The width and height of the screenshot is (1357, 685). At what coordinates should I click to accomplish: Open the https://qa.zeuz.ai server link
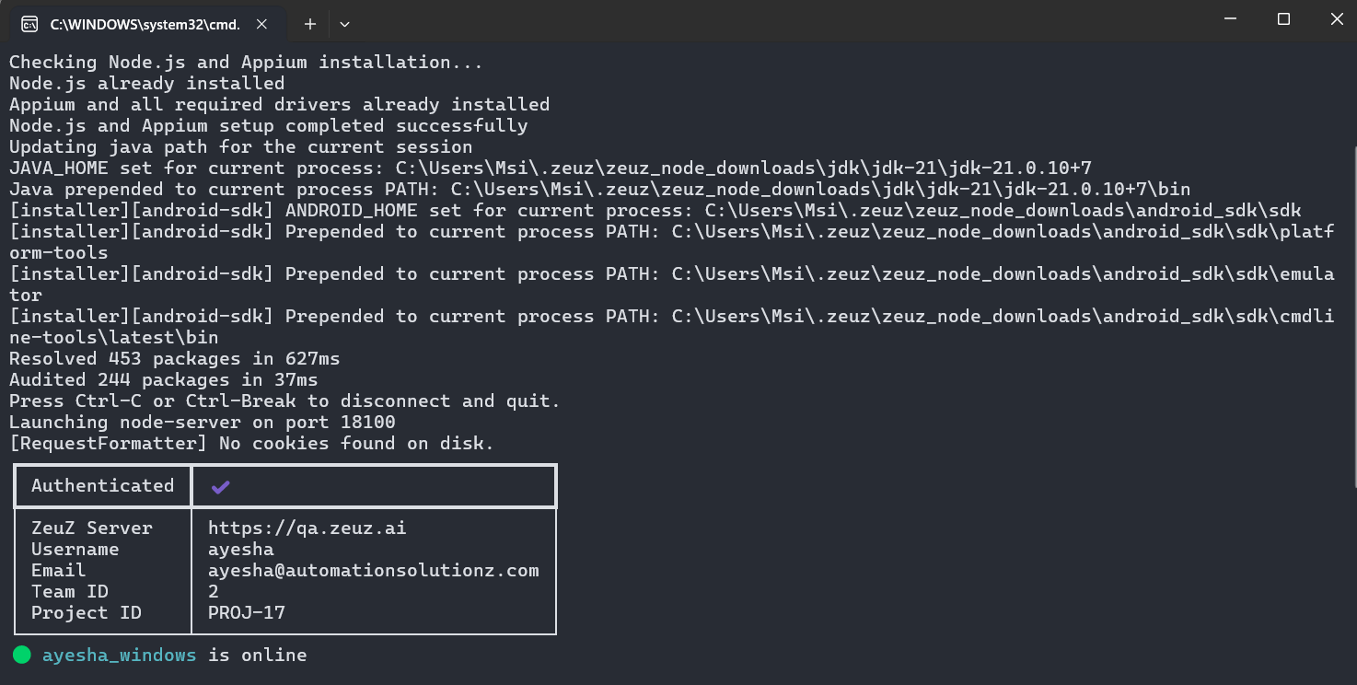coord(307,528)
